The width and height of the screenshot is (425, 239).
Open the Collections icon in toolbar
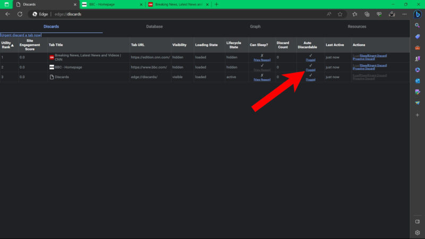point(367,14)
